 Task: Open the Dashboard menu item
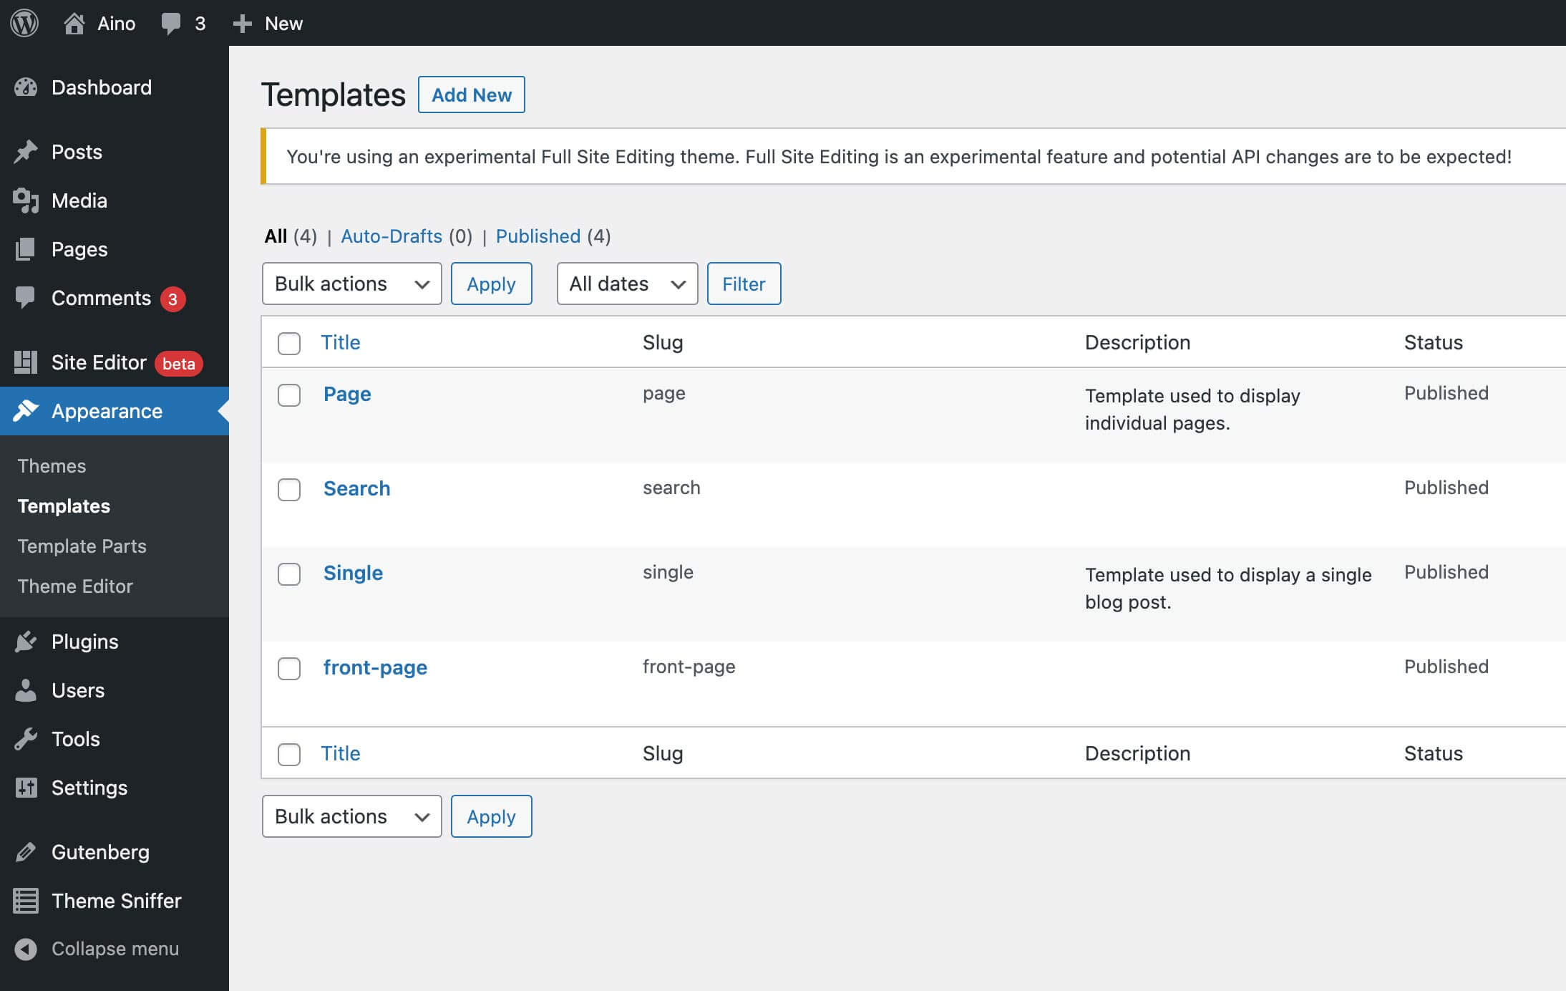click(x=100, y=86)
